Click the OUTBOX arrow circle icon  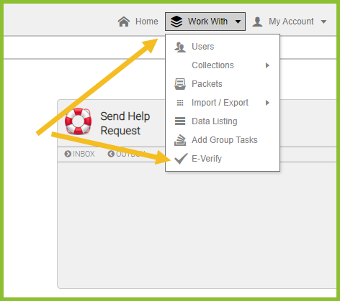[x=111, y=154]
